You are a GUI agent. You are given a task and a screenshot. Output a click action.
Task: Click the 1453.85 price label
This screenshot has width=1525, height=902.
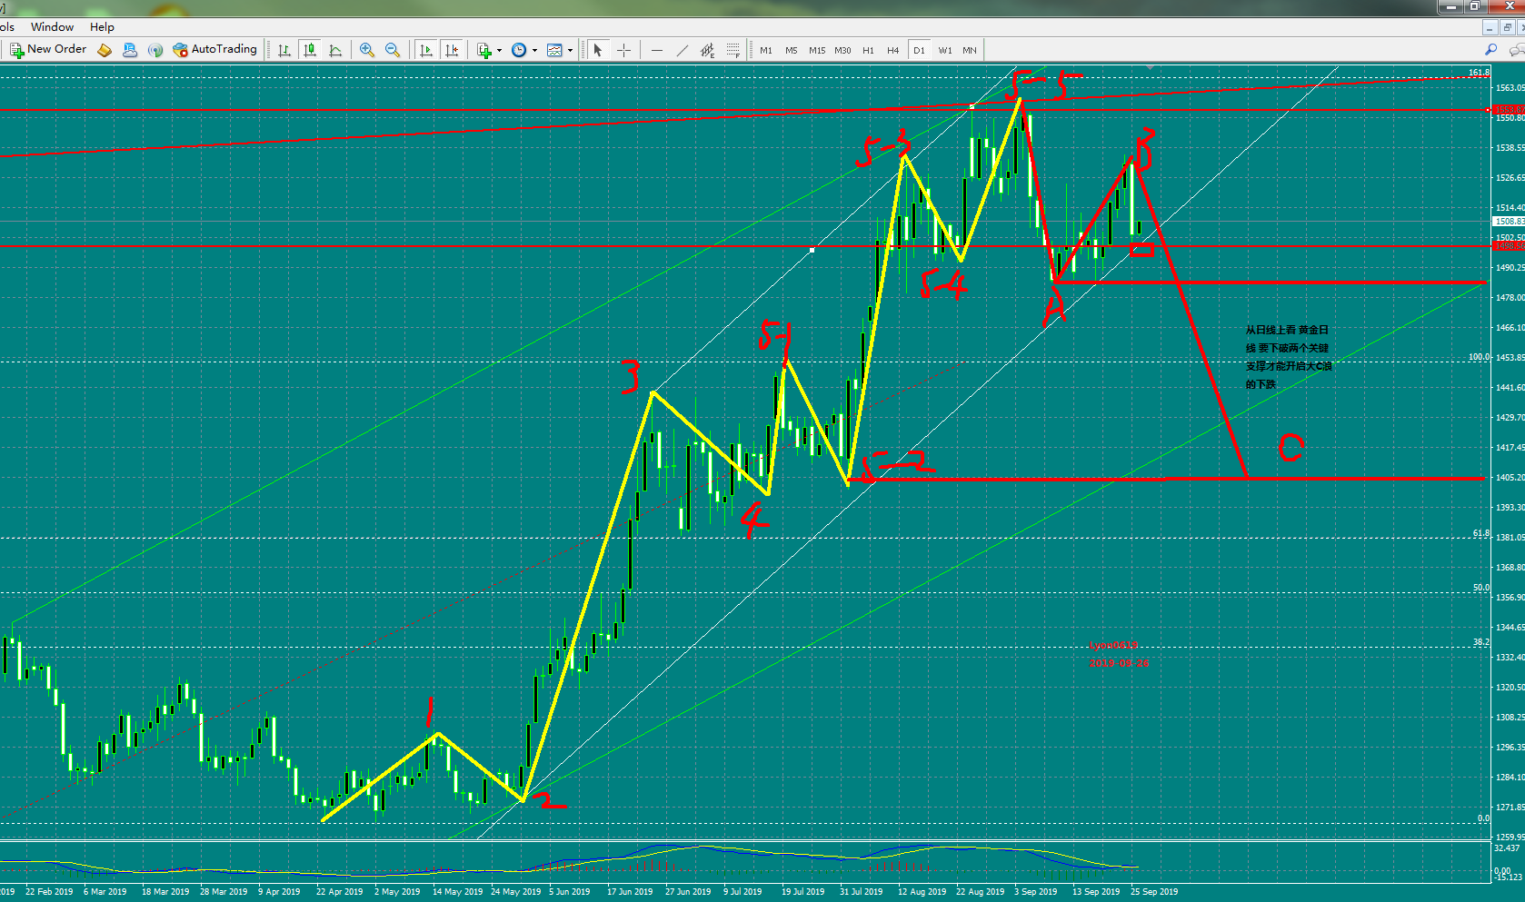tap(1510, 358)
